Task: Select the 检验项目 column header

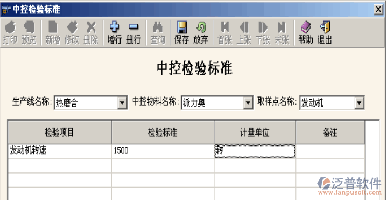Action: (60, 133)
